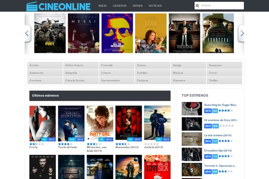The image size is (269, 179).
Task: Choose the Familiar genre
Action: 152,73
